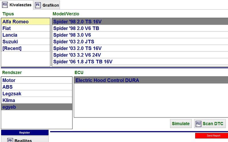Pick Suzuki in the Tipus list
This screenshot has height=142, width=228.
pyautogui.click(x=26, y=42)
